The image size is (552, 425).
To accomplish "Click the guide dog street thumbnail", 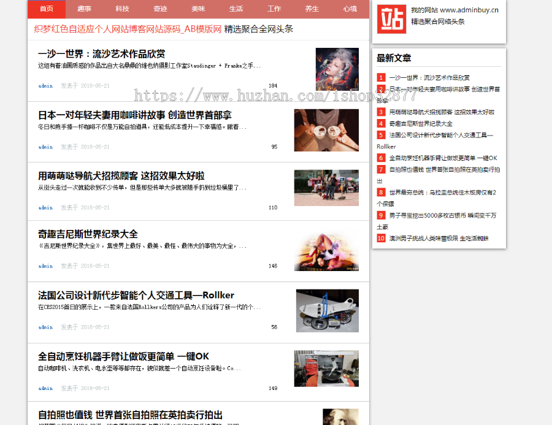I will pyautogui.click(x=326, y=188).
